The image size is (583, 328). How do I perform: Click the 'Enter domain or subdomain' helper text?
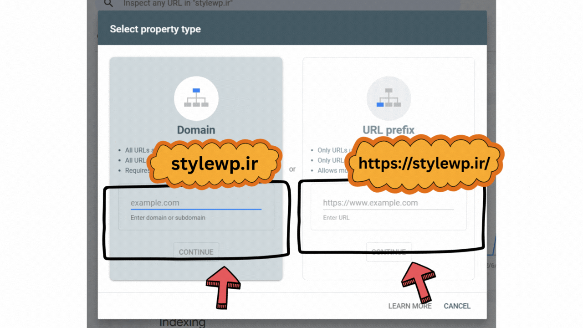point(168,218)
